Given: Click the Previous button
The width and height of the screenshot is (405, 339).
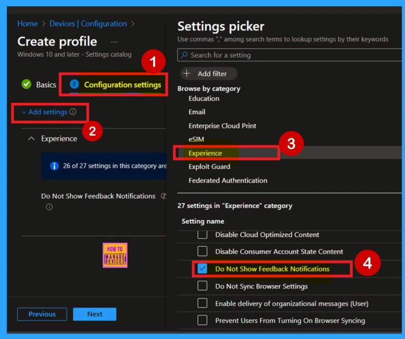Looking at the screenshot, I should point(42,314).
